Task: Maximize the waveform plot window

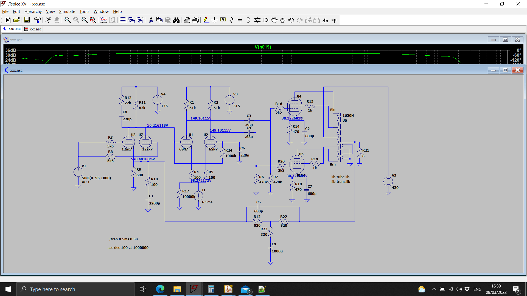Action: point(505,40)
